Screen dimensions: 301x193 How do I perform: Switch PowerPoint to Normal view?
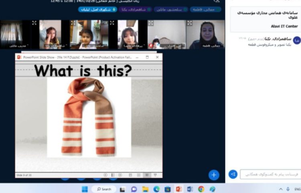coord(130,175)
